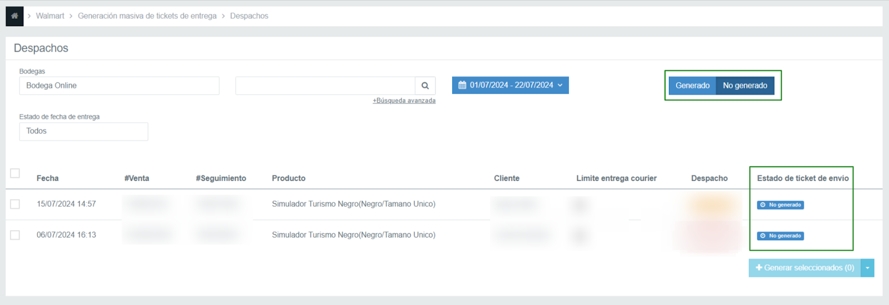Select the No generado filter

(745, 85)
